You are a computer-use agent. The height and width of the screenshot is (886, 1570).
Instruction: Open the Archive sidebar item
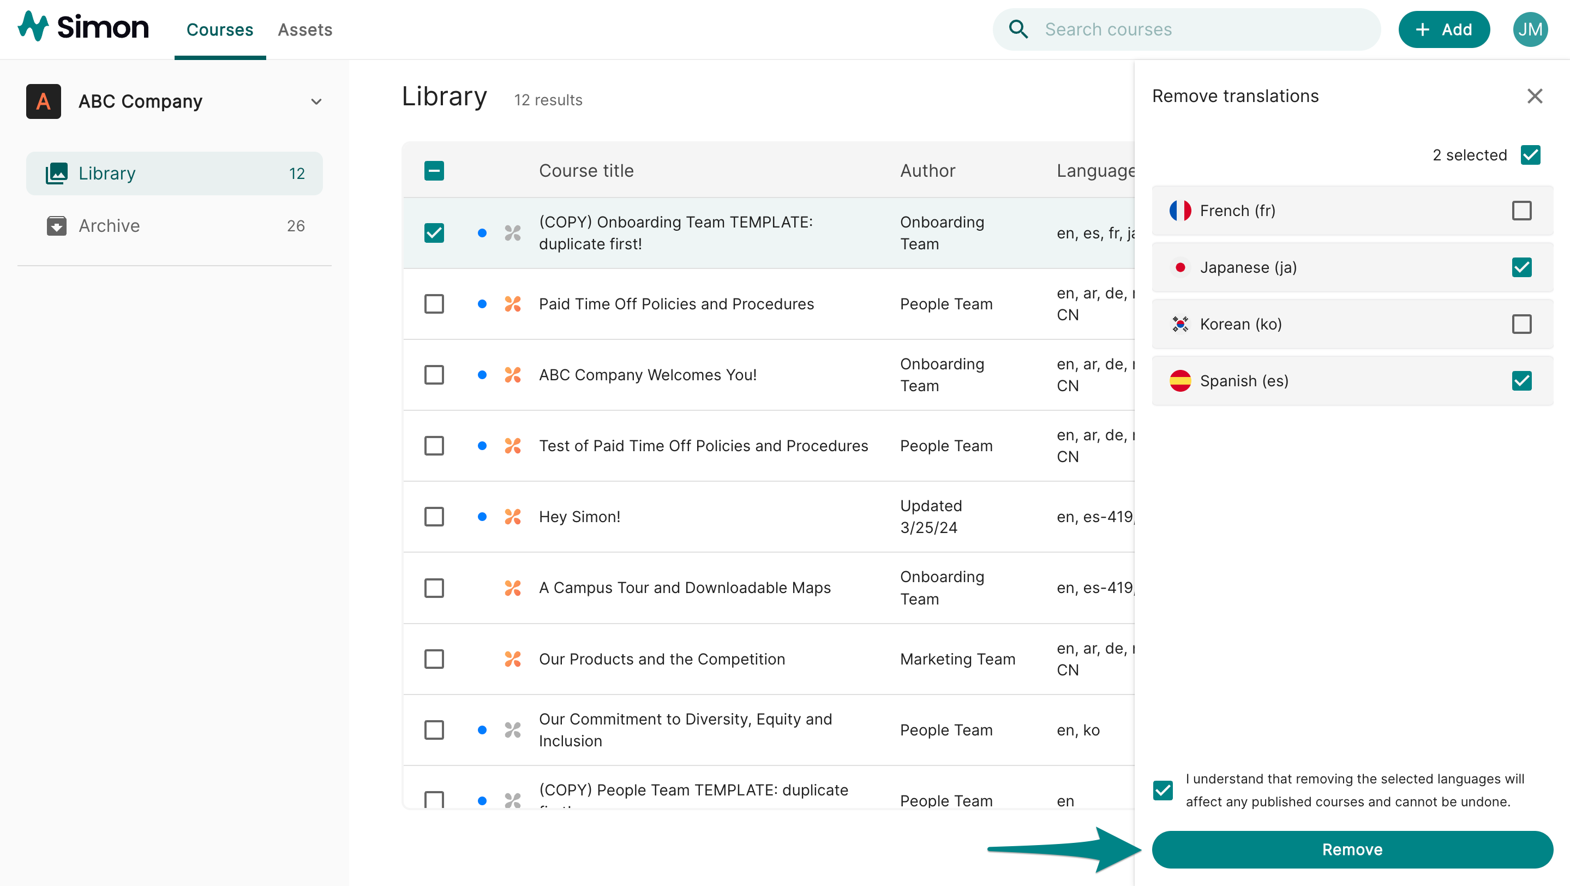click(175, 225)
